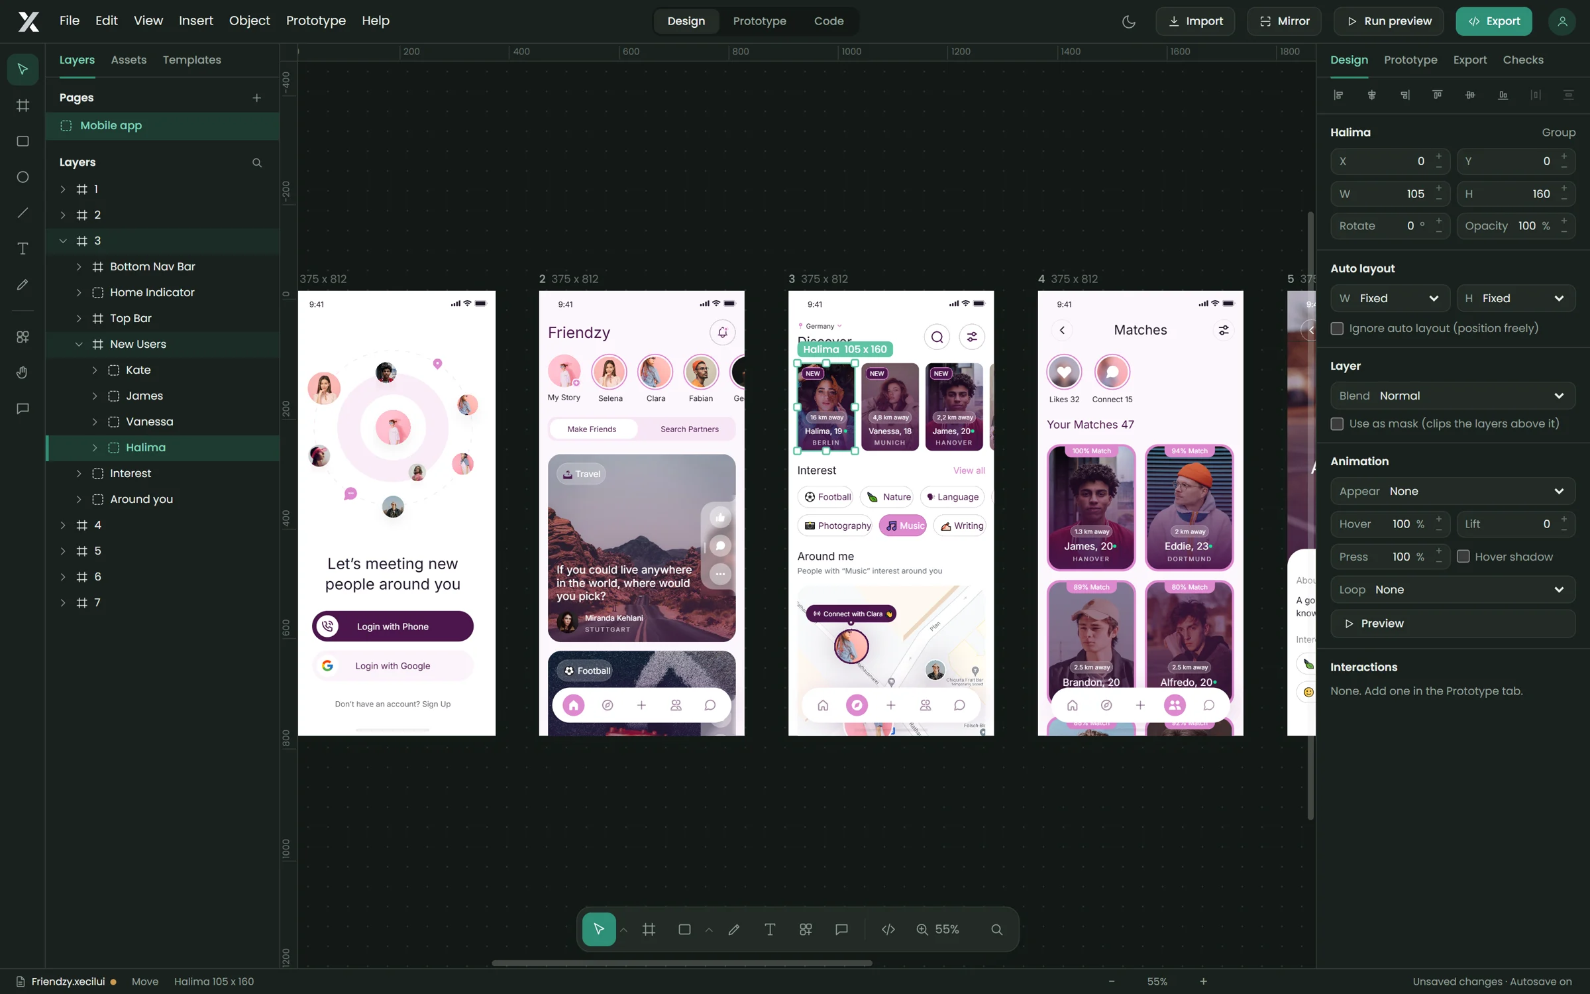The image size is (1590, 994).
Task: Enable Use as mask checkbox
Action: (1337, 423)
